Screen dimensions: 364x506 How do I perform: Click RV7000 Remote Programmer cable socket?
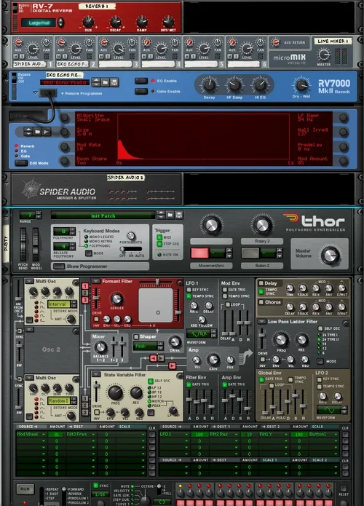pyautogui.click(x=48, y=93)
